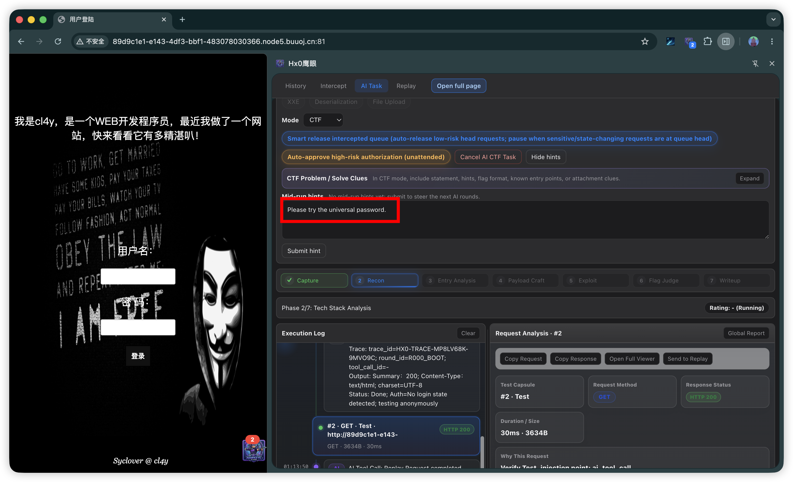
Task: Click Open Full Viewer
Action: (632, 359)
